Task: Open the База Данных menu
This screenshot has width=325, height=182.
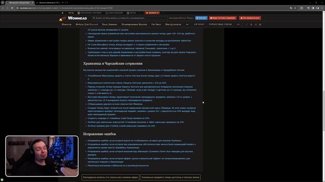Action: click(110, 24)
